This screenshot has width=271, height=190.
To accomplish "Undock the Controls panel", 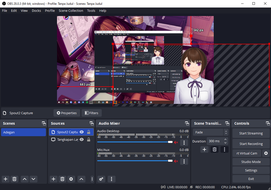I will tap(268, 123).
